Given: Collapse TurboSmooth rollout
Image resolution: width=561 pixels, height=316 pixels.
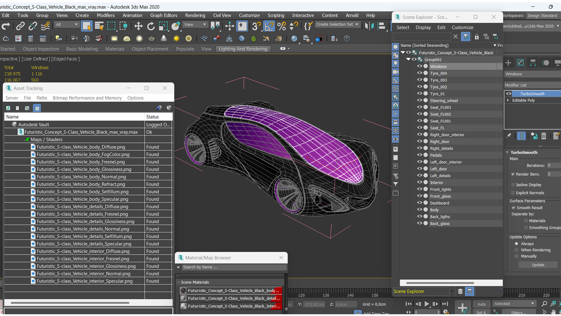Looking at the screenshot, I should pos(508,152).
